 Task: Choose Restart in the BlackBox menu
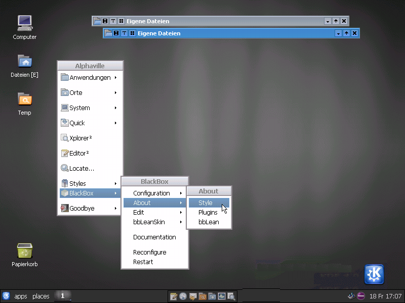pyautogui.click(x=154, y=262)
